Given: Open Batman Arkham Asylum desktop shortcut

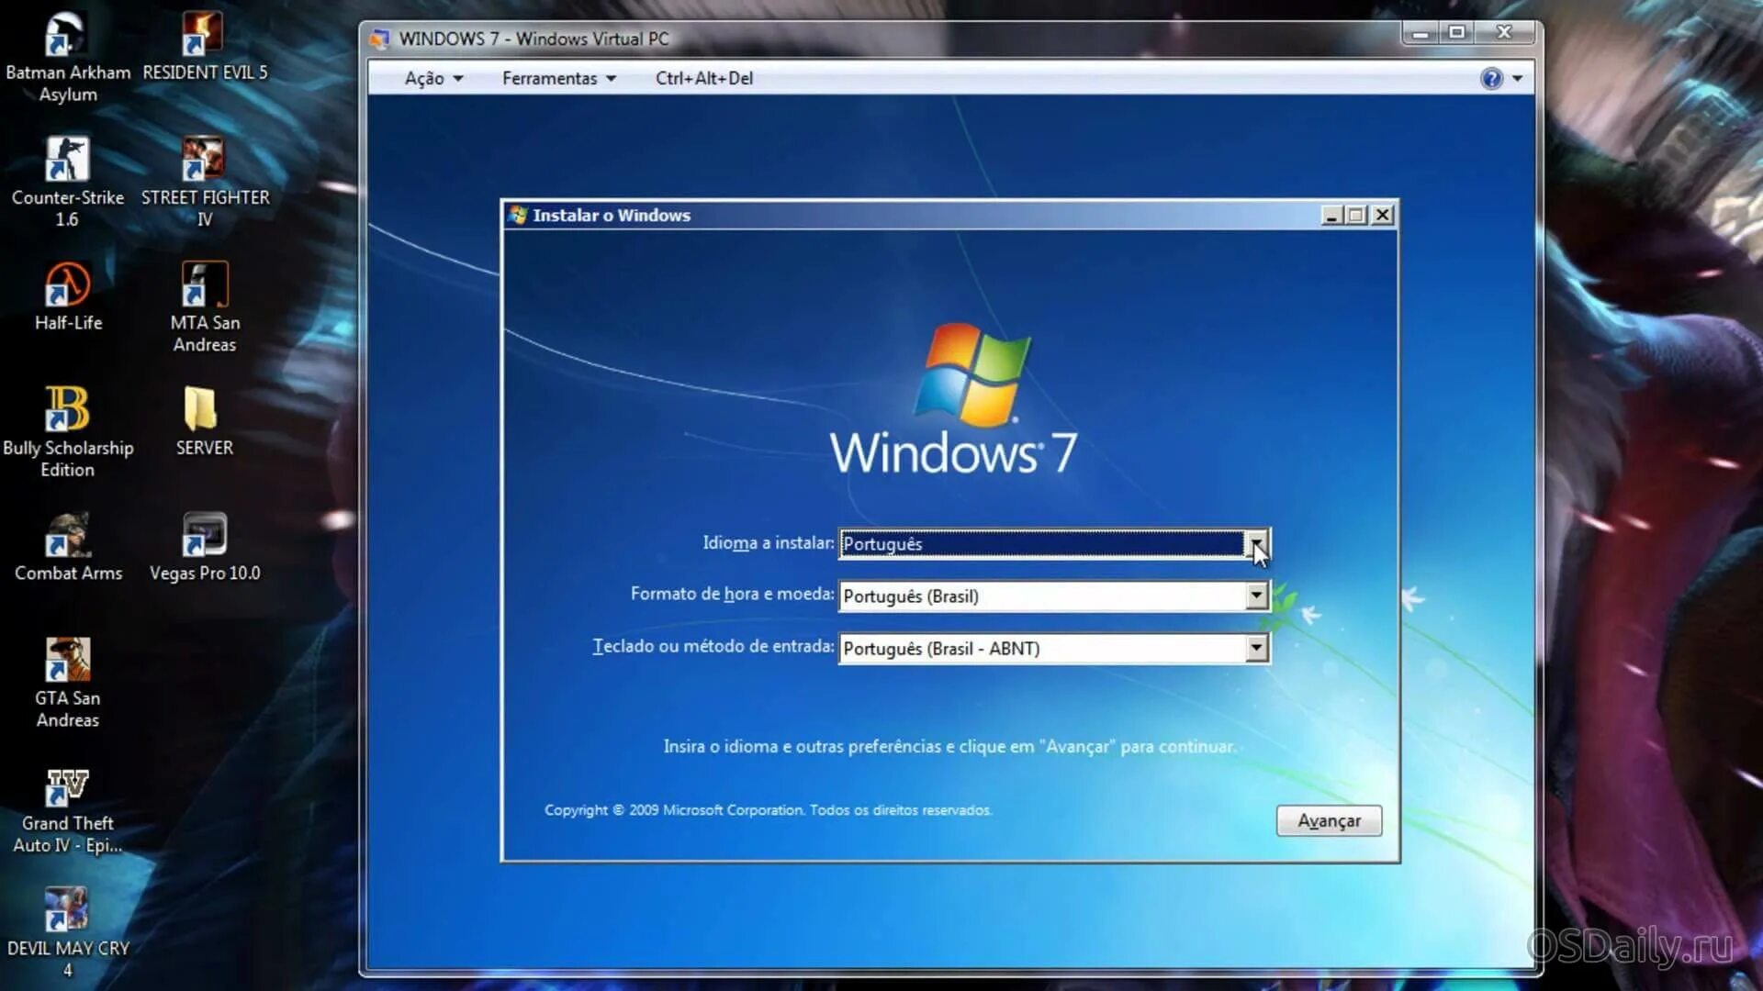Looking at the screenshot, I should (66, 37).
